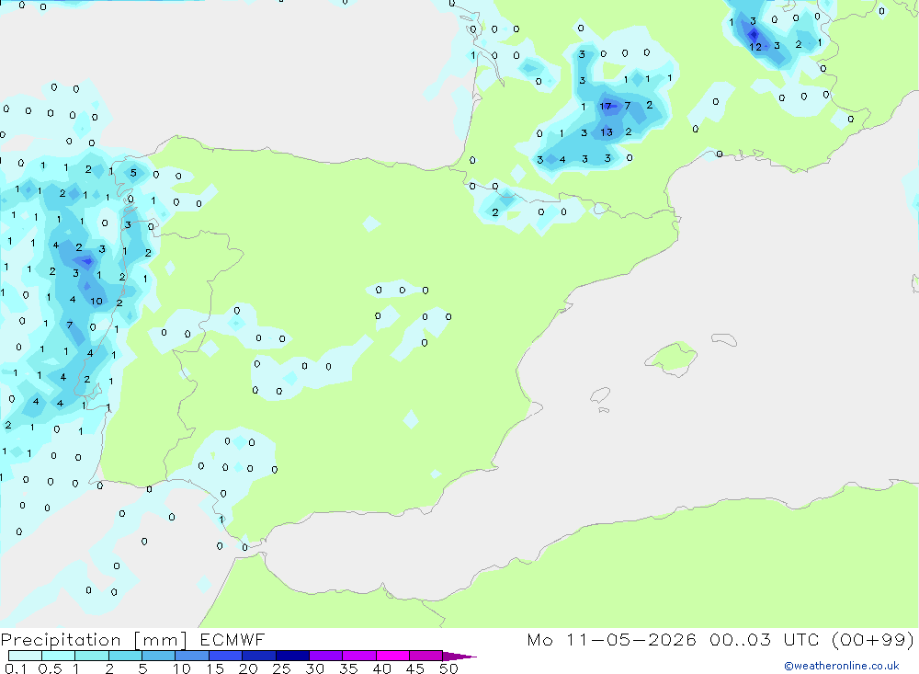
Task: Click the Mallorca island on the map
Action: (671, 358)
